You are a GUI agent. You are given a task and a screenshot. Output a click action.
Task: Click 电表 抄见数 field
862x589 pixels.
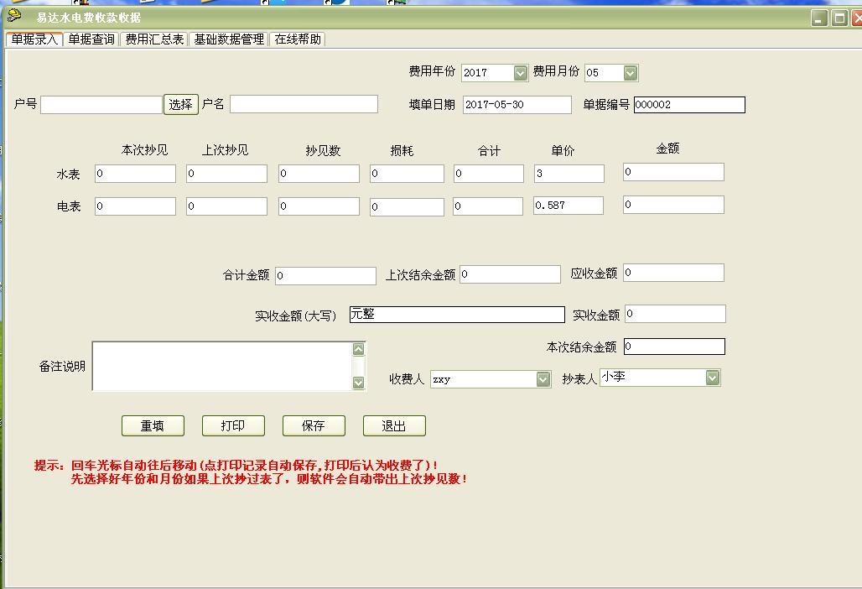(319, 206)
